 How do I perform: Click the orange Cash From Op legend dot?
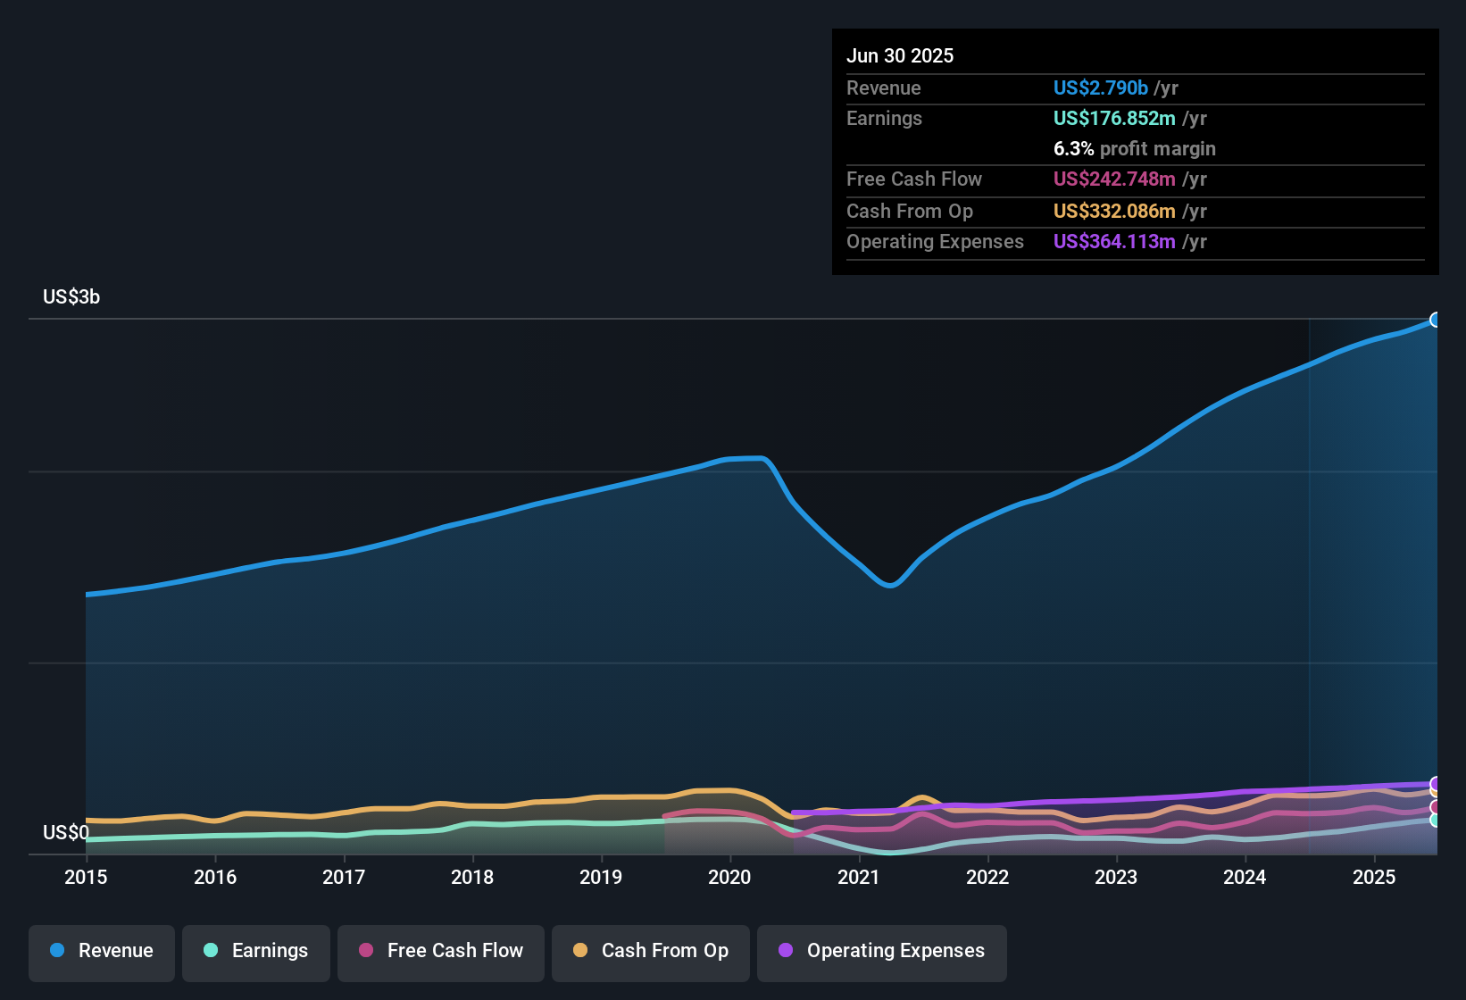click(580, 950)
